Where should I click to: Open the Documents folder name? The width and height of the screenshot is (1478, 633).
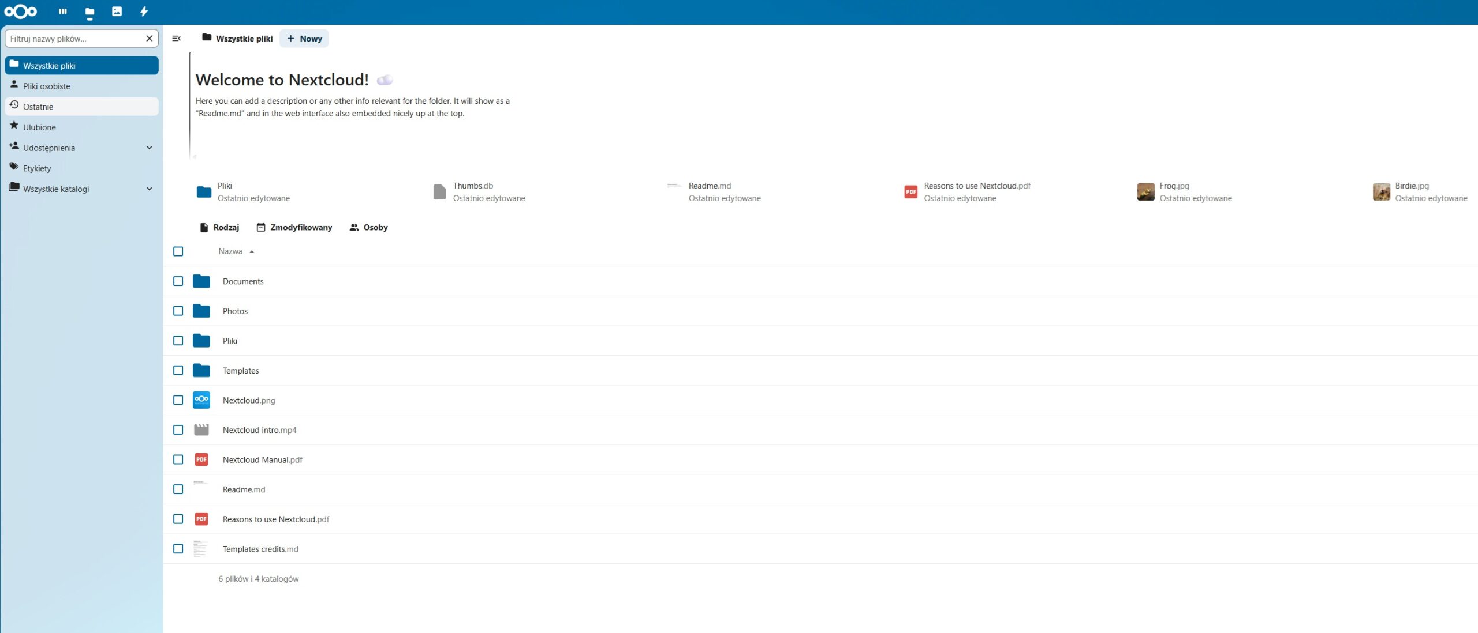point(243,281)
